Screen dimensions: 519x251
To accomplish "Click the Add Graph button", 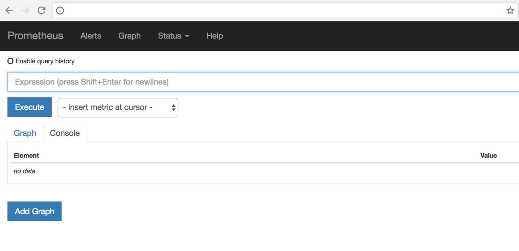I will click(x=34, y=211).
